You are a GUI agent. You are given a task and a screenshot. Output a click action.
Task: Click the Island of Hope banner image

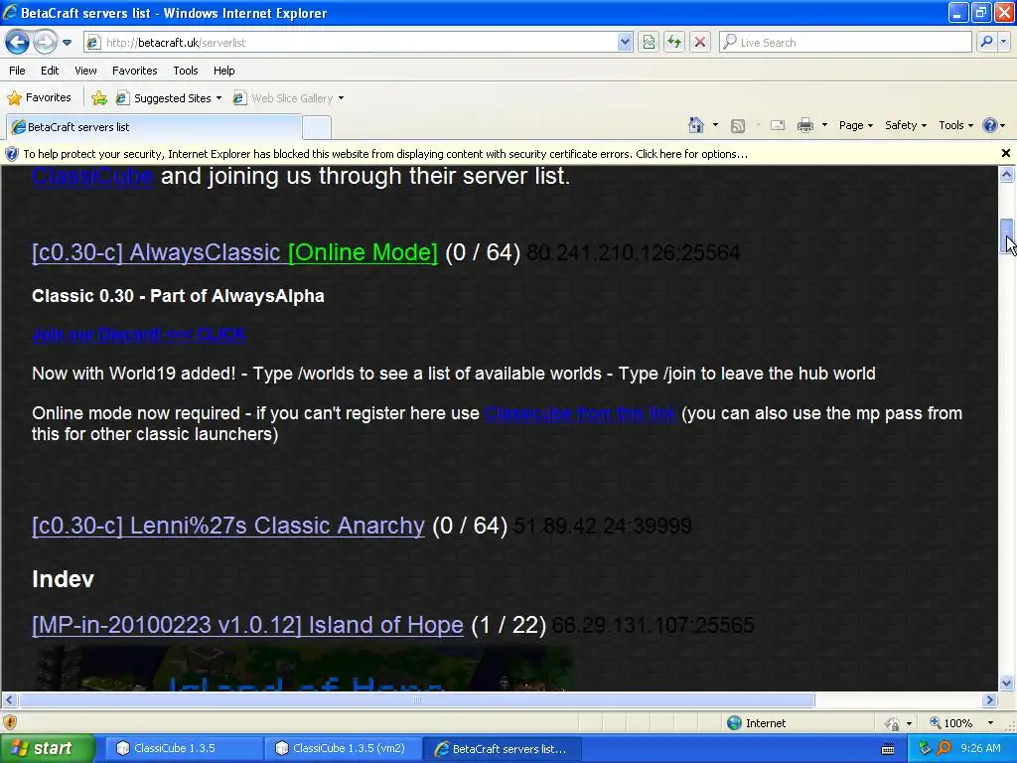click(x=302, y=669)
